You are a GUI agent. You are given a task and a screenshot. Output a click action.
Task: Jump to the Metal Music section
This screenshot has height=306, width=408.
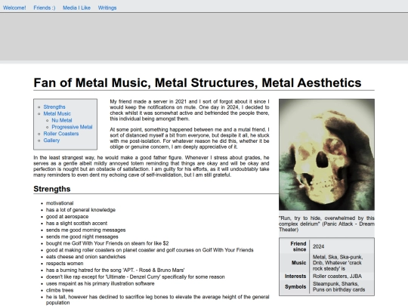(x=57, y=113)
